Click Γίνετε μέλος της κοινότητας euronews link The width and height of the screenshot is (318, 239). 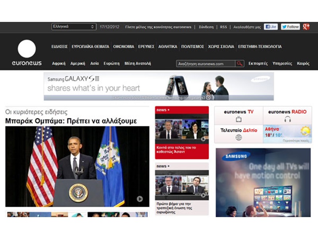(x=158, y=27)
